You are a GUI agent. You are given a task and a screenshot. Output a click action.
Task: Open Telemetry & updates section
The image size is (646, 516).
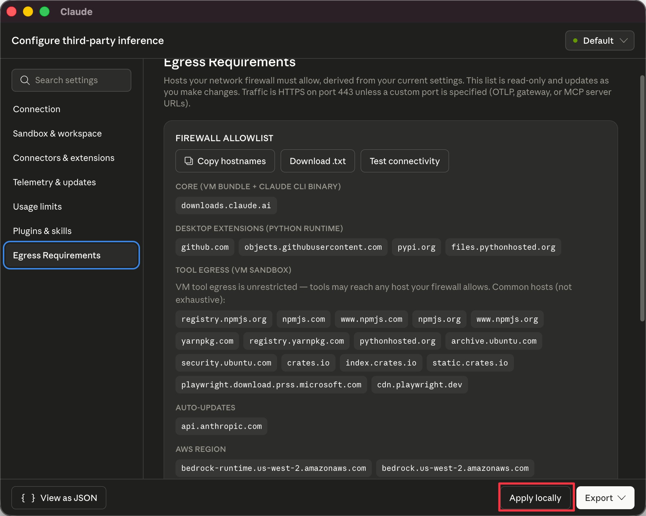[x=54, y=182]
